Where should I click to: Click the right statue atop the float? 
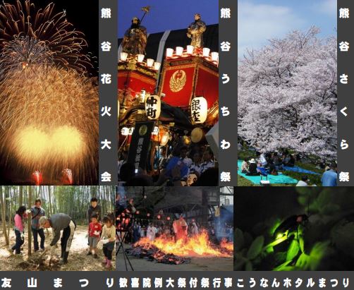[x=197, y=30]
